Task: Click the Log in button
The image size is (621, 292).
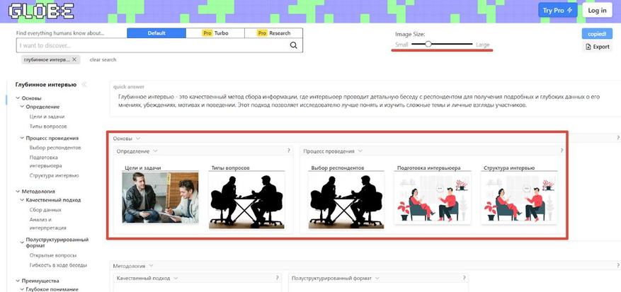Action: (x=597, y=11)
